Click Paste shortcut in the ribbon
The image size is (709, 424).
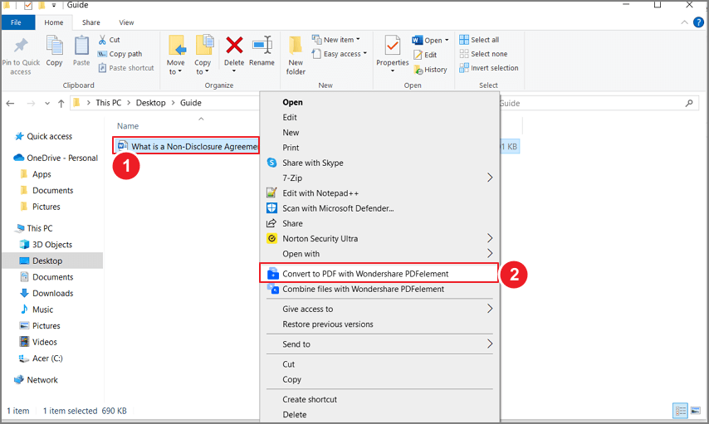pos(126,68)
